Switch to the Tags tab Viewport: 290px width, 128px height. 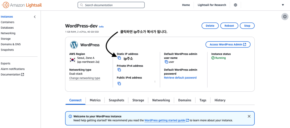[203, 100]
